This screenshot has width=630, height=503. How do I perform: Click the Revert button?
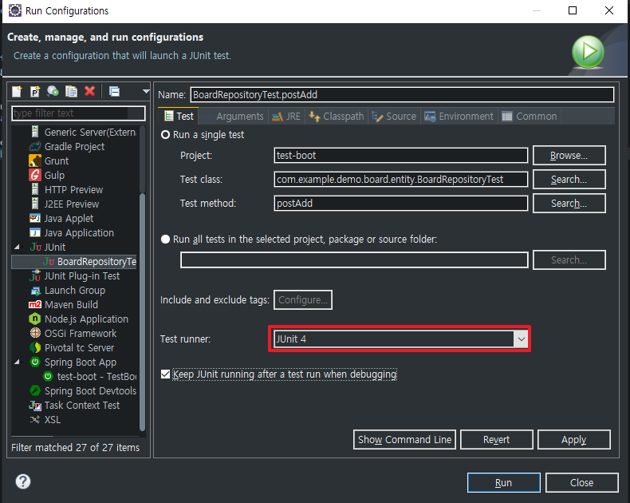(497, 439)
